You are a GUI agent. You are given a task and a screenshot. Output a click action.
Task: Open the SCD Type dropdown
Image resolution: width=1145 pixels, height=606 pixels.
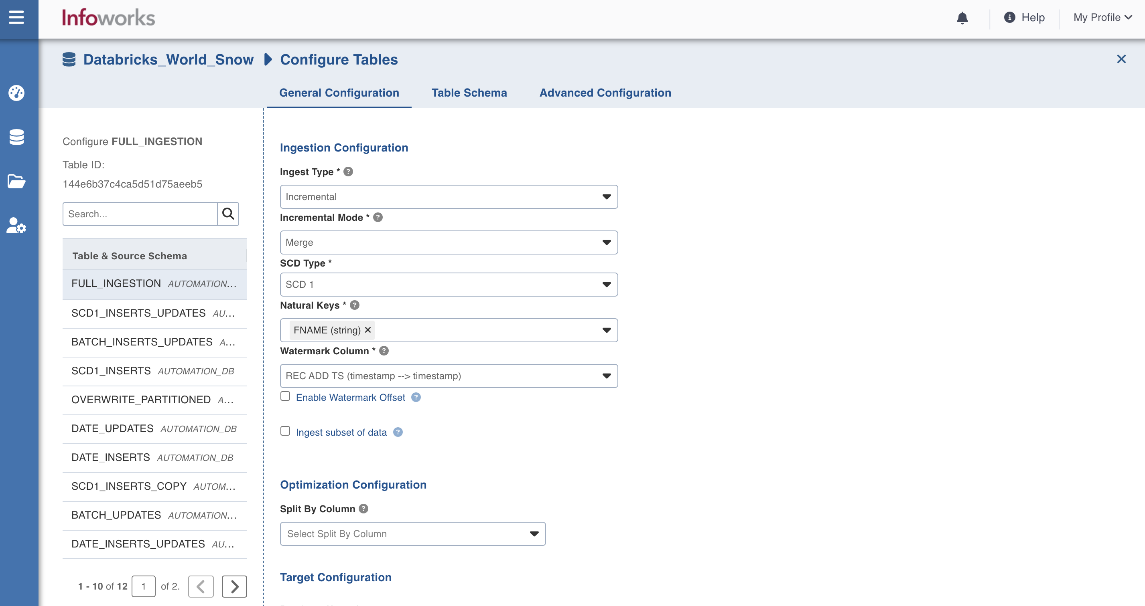coord(449,285)
